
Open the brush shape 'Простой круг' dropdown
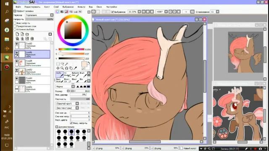[67, 104]
